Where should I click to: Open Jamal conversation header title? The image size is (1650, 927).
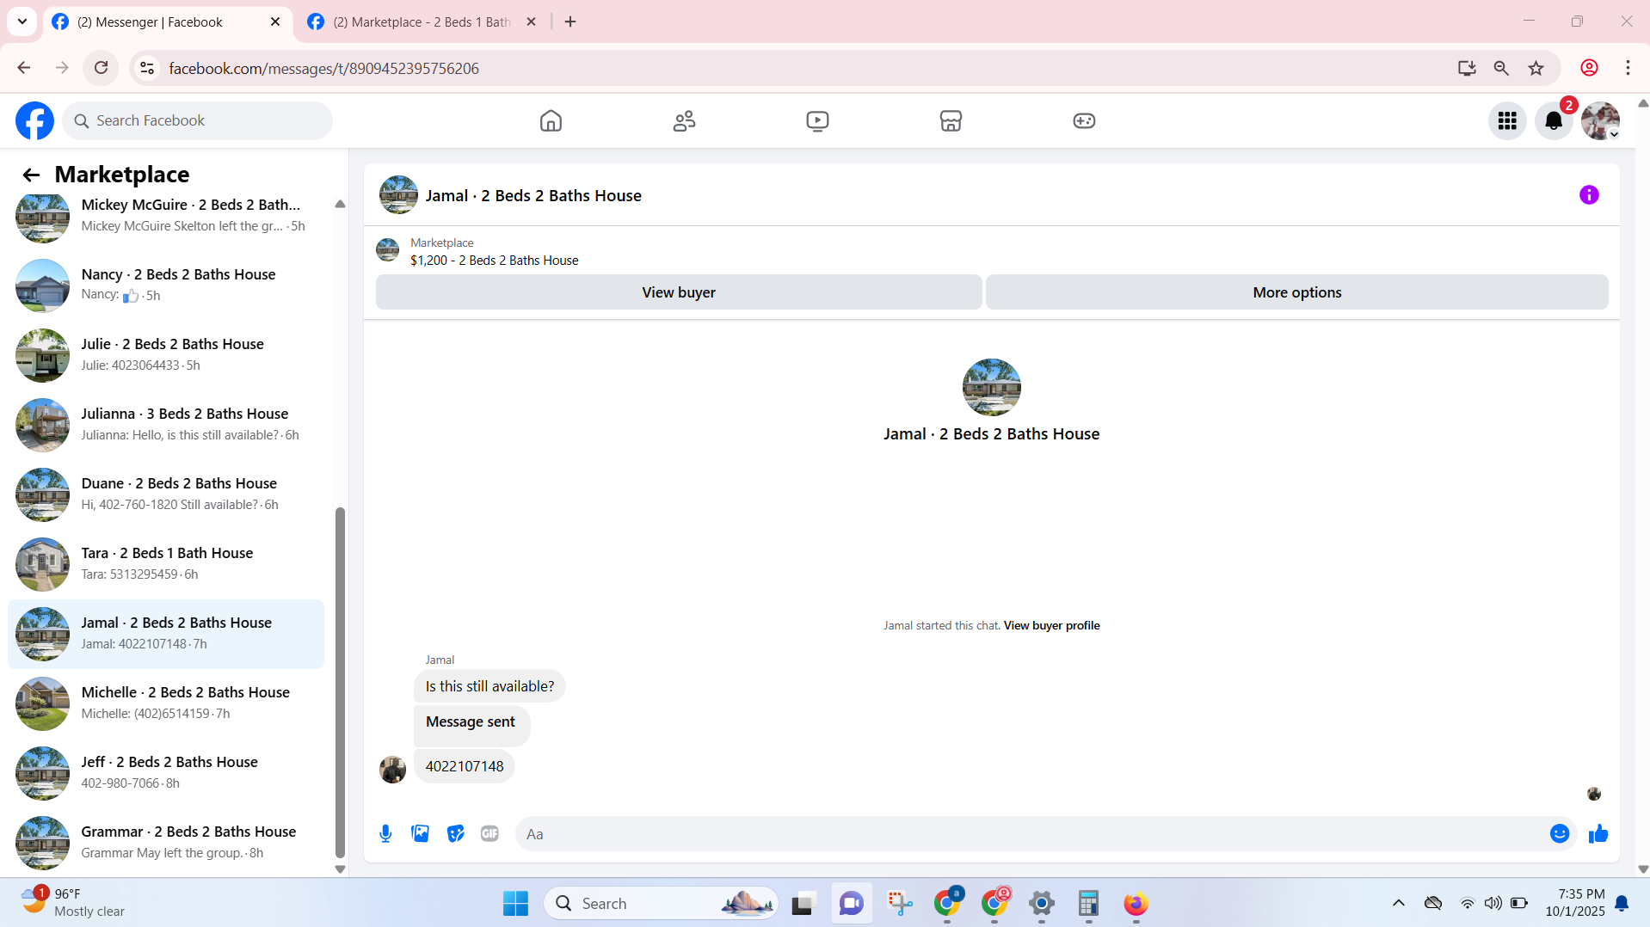(x=533, y=196)
